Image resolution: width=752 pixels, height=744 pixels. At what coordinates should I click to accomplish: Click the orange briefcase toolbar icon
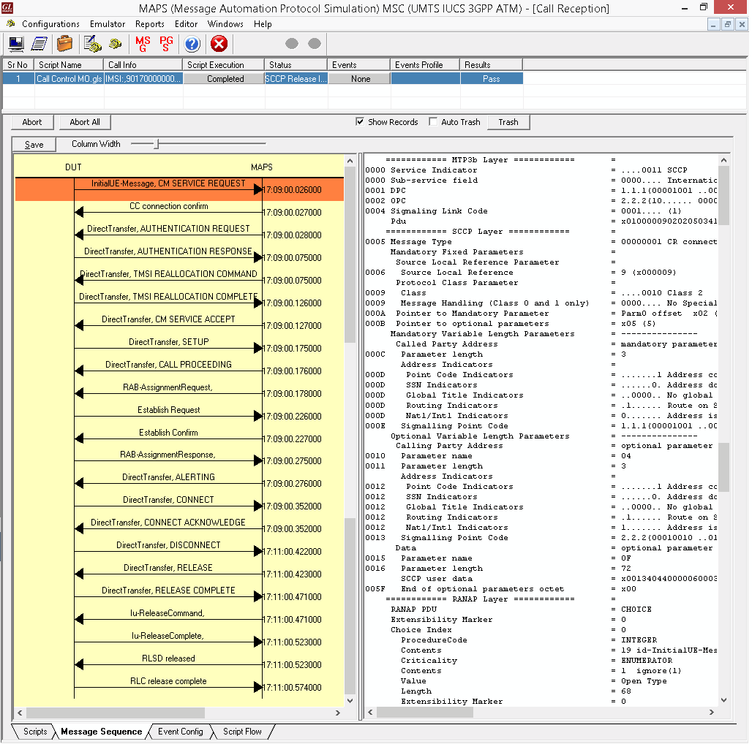[x=64, y=44]
